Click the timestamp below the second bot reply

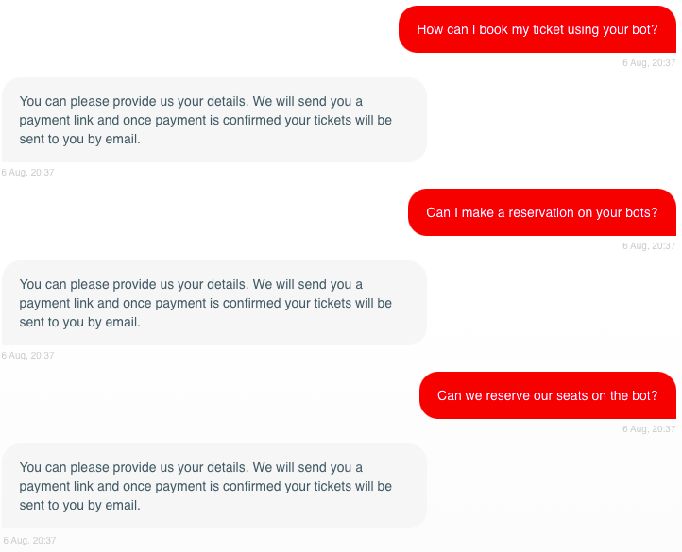pos(28,356)
